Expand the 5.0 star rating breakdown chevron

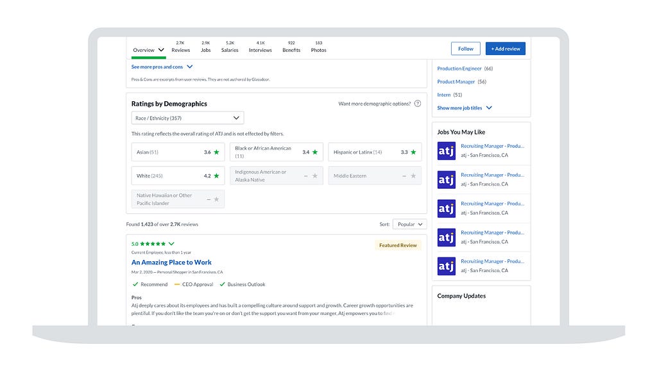click(171, 244)
